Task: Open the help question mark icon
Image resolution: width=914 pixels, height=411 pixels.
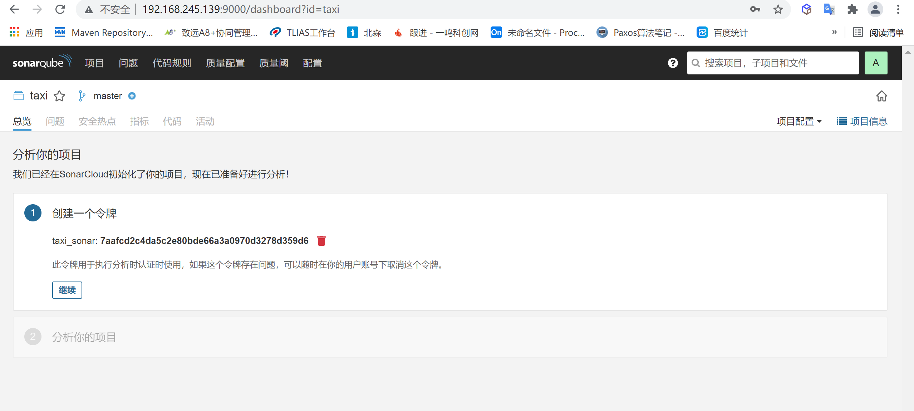Action: tap(673, 63)
